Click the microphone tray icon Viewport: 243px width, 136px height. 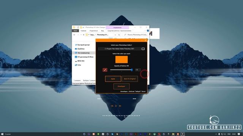[x=219, y=134]
